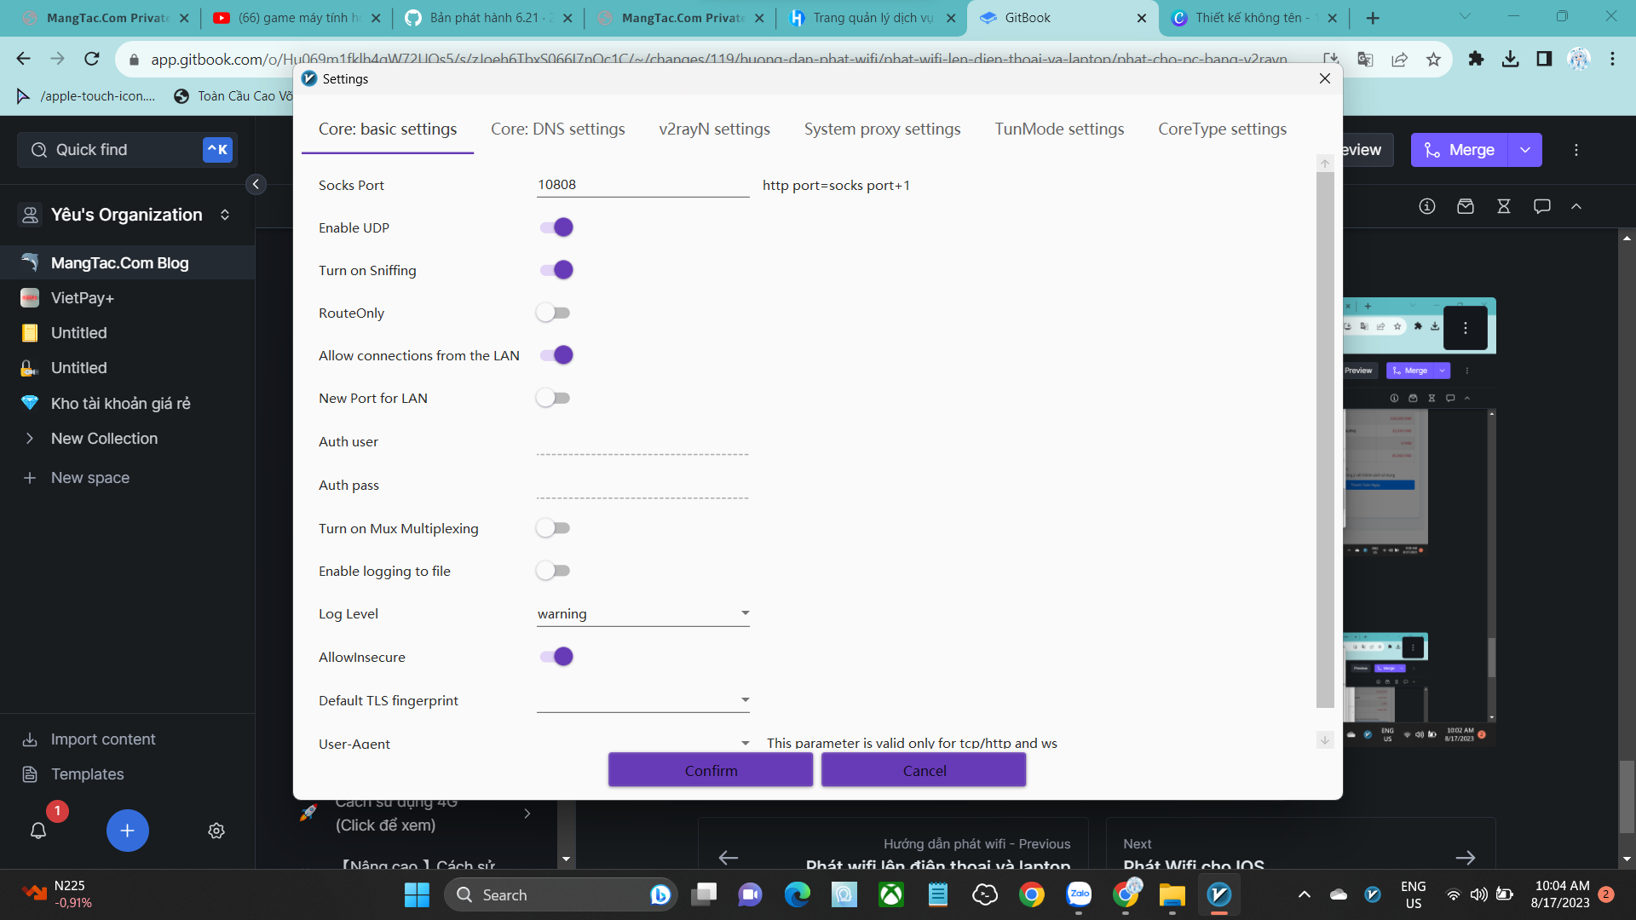Open the Merge button dropdown arrow
Screen dimensions: 1636x920
coord(1524,150)
